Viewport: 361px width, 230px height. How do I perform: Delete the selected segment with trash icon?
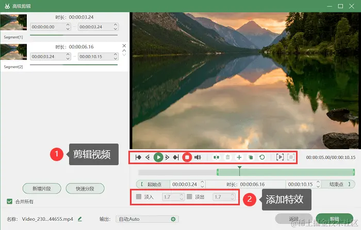coord(228,157)
